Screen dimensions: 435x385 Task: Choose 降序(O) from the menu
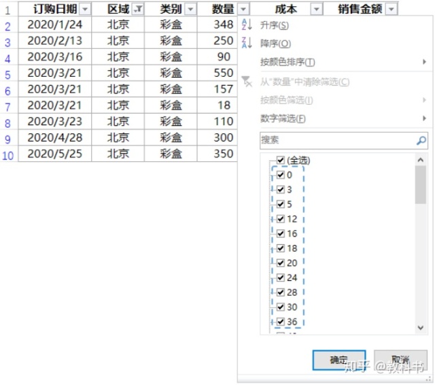[275, 44]
